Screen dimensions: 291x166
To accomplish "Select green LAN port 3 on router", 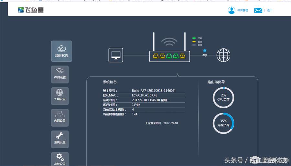I will coord(169,56).
